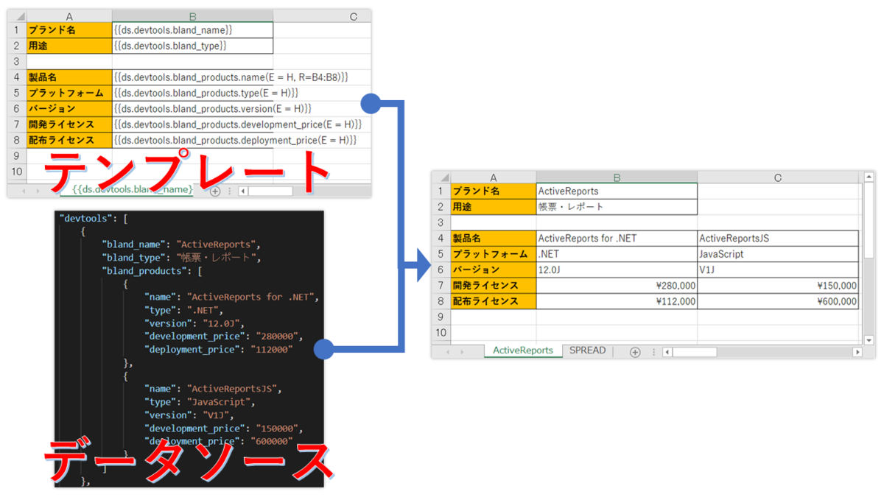Viewport: 884px width, 497px height.
Task: Select row 10 header in result sheet
Action: tap(441, 332)
